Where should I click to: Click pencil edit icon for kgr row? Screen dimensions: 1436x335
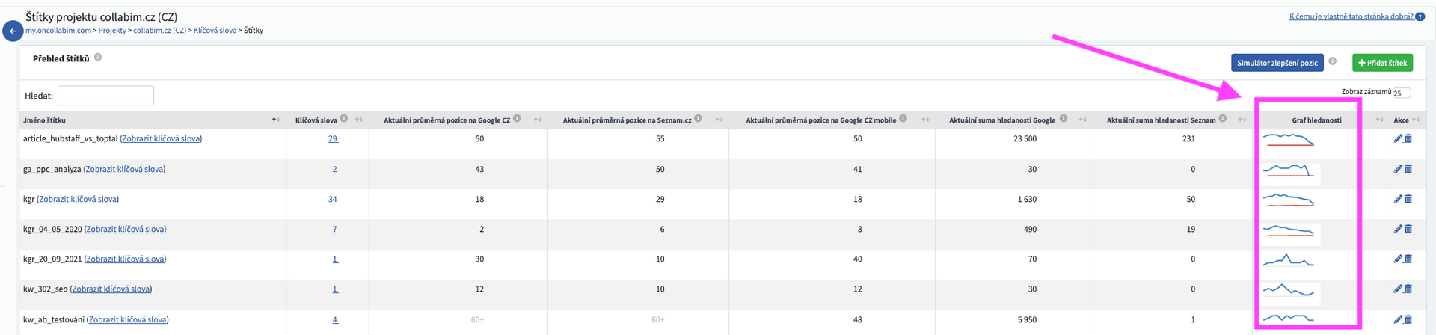(x=1397, y=199)
